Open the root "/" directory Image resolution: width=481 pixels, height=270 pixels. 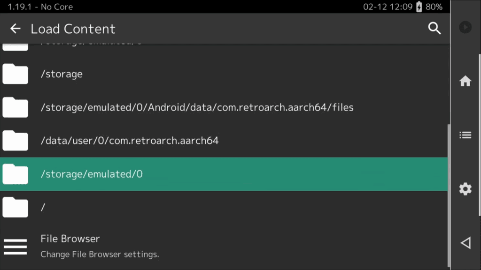click(43, 207)
